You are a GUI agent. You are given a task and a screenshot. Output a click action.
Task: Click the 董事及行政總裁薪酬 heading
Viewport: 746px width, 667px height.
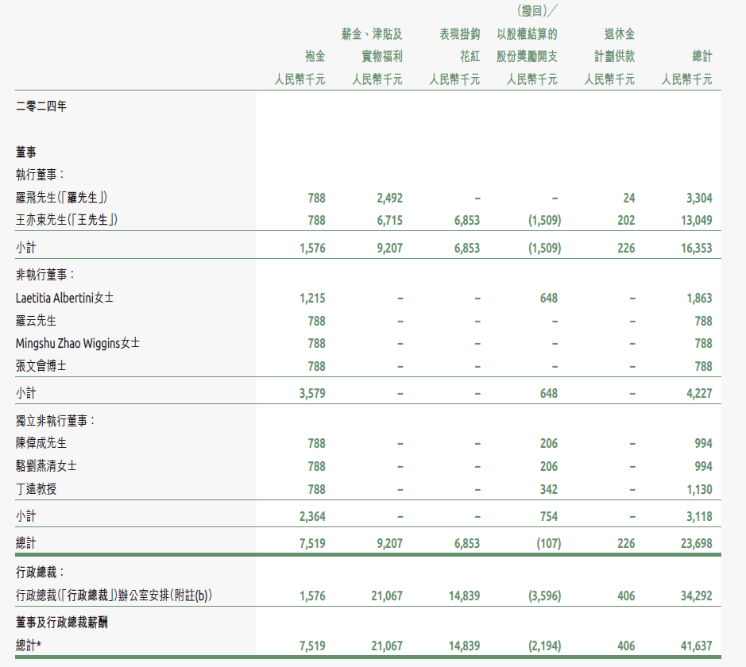tap(62, 623)
